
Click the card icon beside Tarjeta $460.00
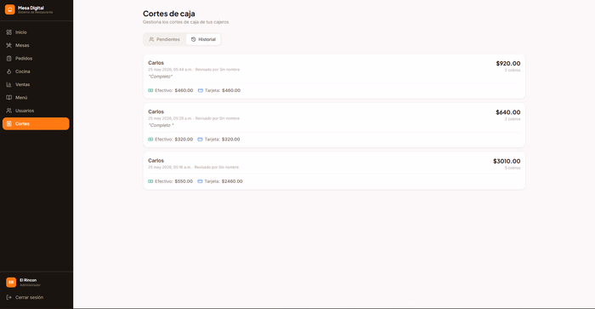point(201,90)
